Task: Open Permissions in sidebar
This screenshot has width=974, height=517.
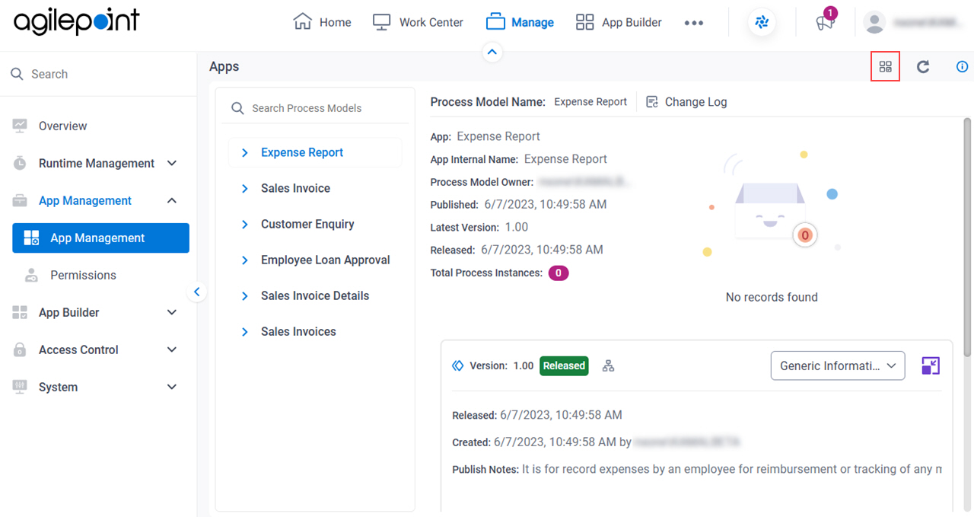Action: click(83, 275)
